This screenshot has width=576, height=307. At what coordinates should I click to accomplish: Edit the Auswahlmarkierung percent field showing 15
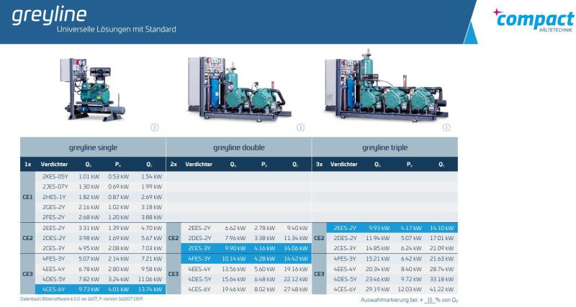tap(429, 300)
